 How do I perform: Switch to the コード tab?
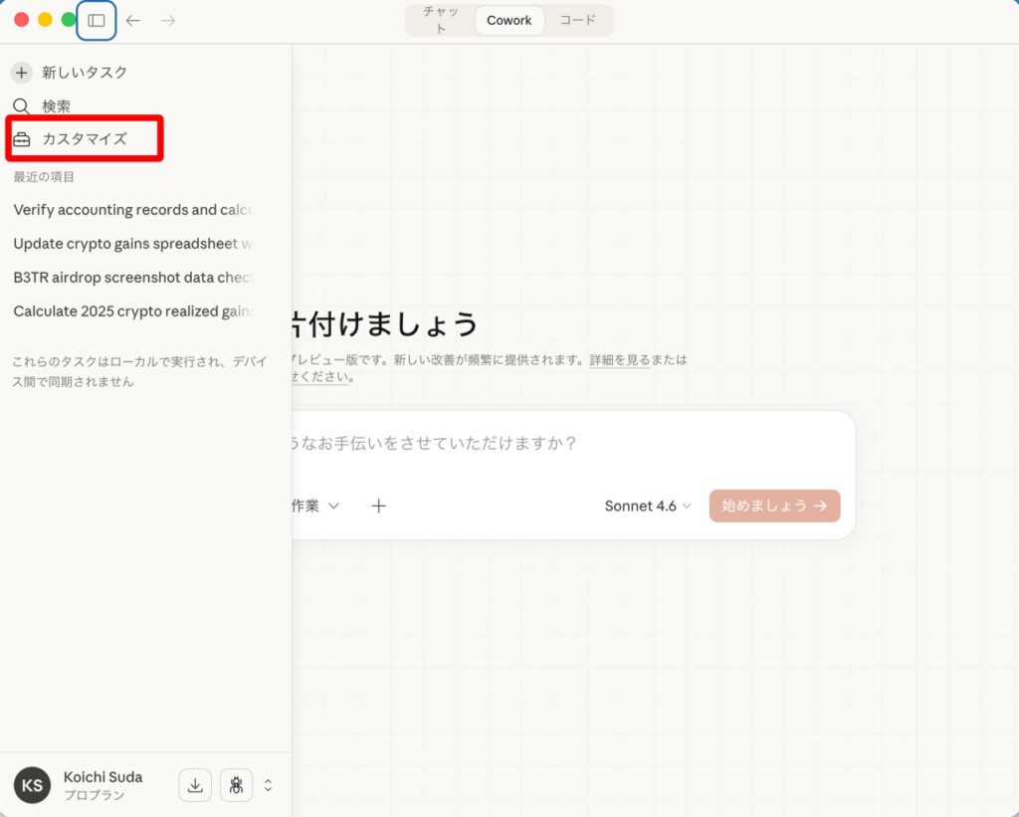click(x=577, y=20)
